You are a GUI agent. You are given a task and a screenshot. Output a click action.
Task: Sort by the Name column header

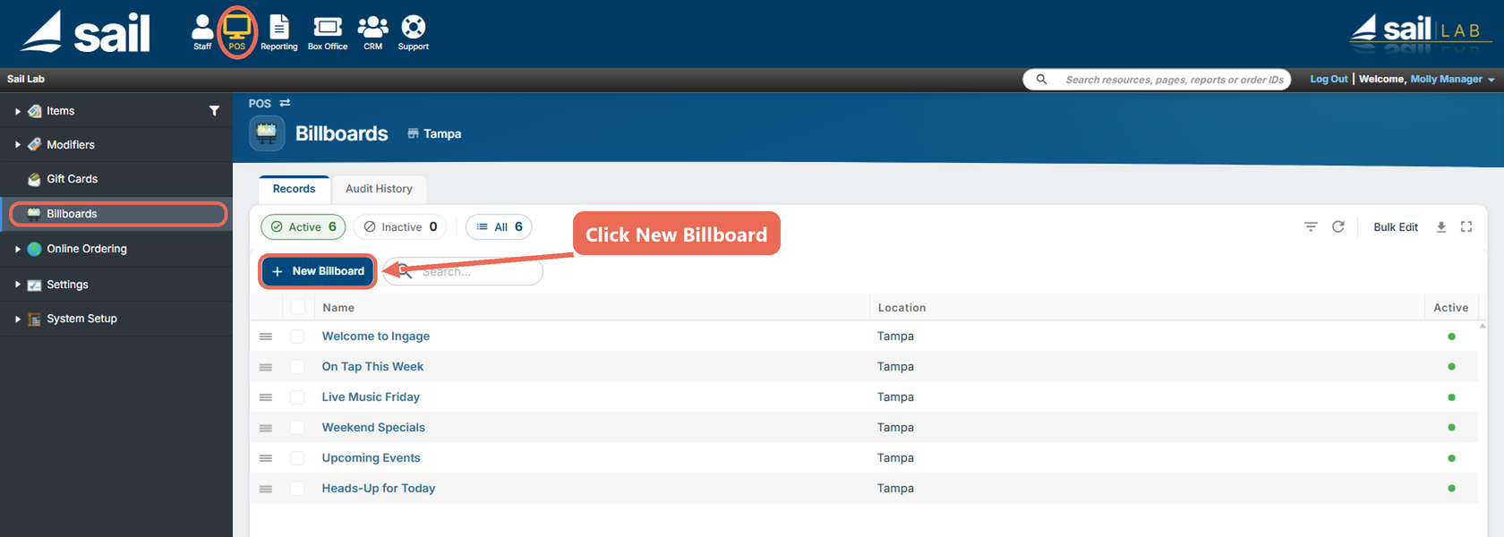click(x=338, y=308)
